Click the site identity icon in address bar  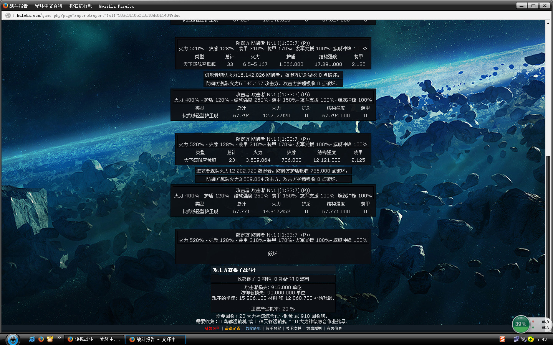pos(8,15)
